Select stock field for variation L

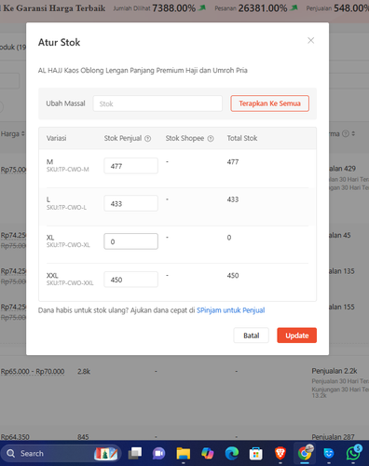[130, 203]
